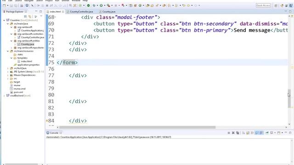Select CountryController.java in the tree
Viewport: 294px width, 165px height.
[33, 38]
